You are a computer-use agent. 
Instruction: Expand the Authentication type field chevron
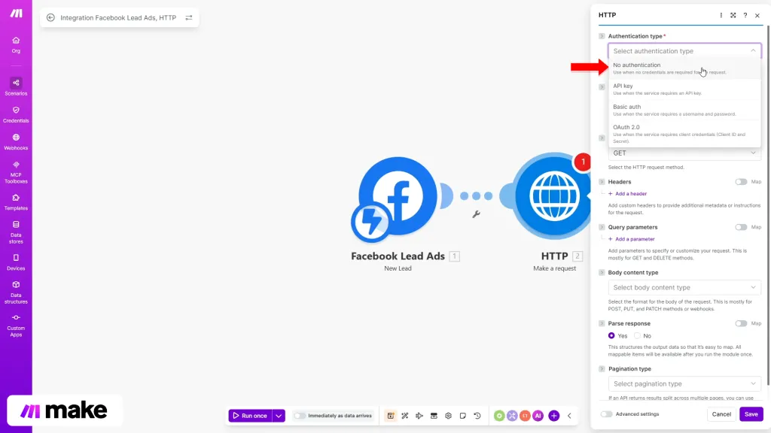pos(602,36)
